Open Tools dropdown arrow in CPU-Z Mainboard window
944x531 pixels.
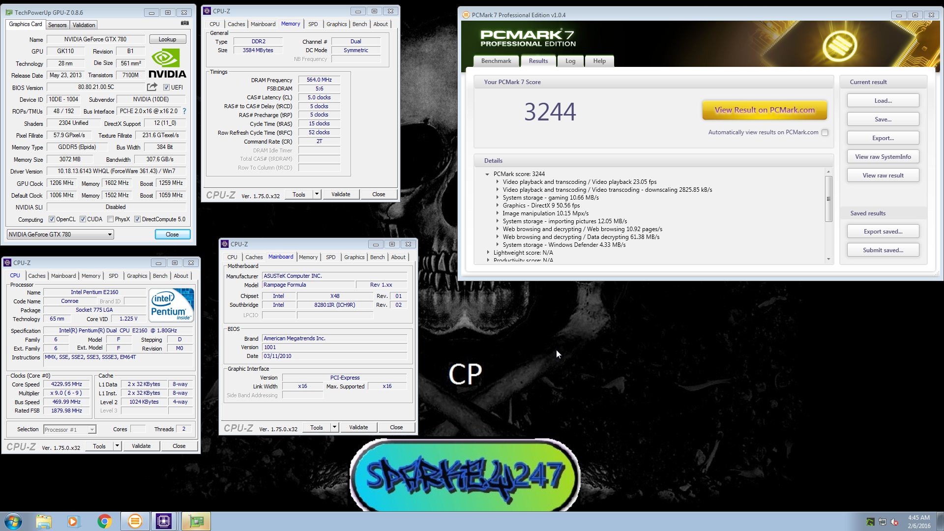tap(334, 427)
